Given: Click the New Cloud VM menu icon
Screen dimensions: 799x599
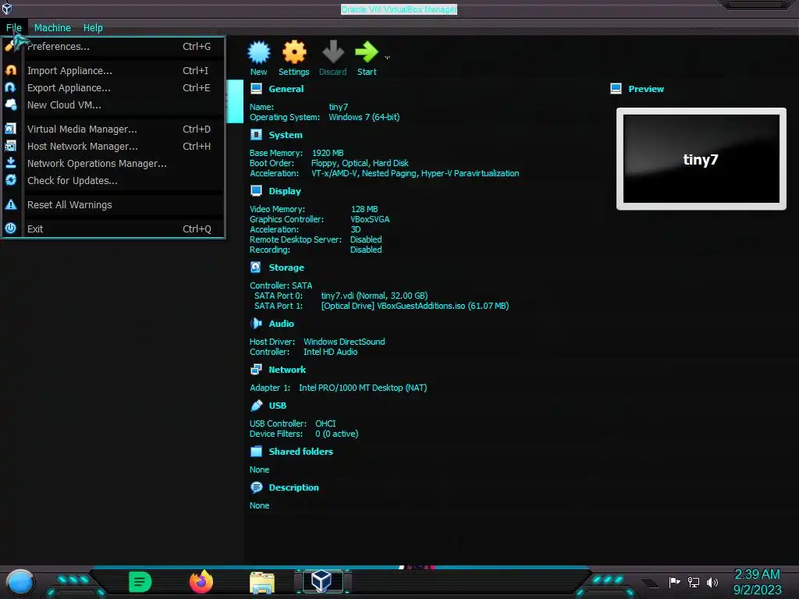Looking at the screenshot, I should pos(11,105).
